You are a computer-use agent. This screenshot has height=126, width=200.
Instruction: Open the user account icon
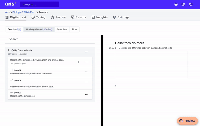pos(191,4)
